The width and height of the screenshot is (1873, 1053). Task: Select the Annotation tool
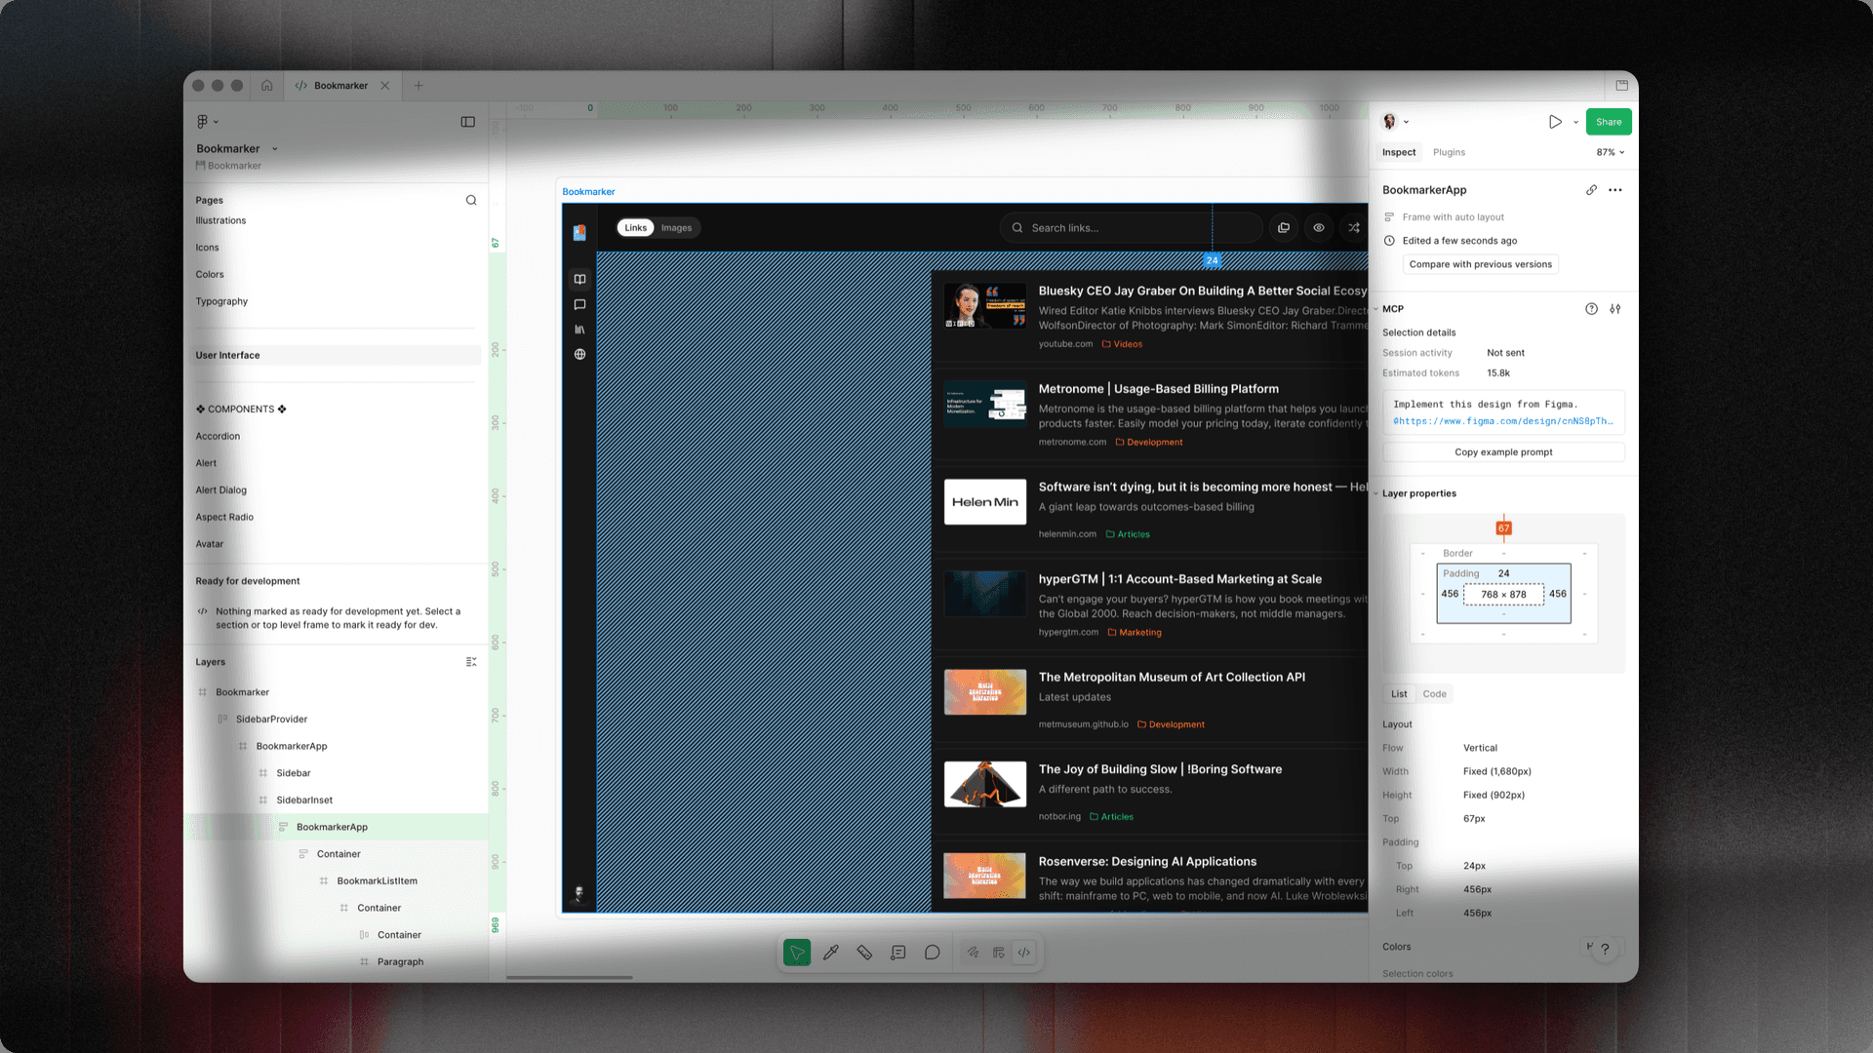click(897, 953)
